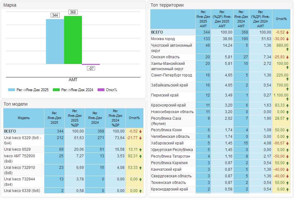Toggle the Рег.->Янв-Дек 2025 legend series

pos(28,90)
